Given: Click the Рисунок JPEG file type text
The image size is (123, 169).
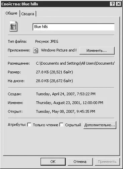Looking at the screenshot, I should (47, 41).
